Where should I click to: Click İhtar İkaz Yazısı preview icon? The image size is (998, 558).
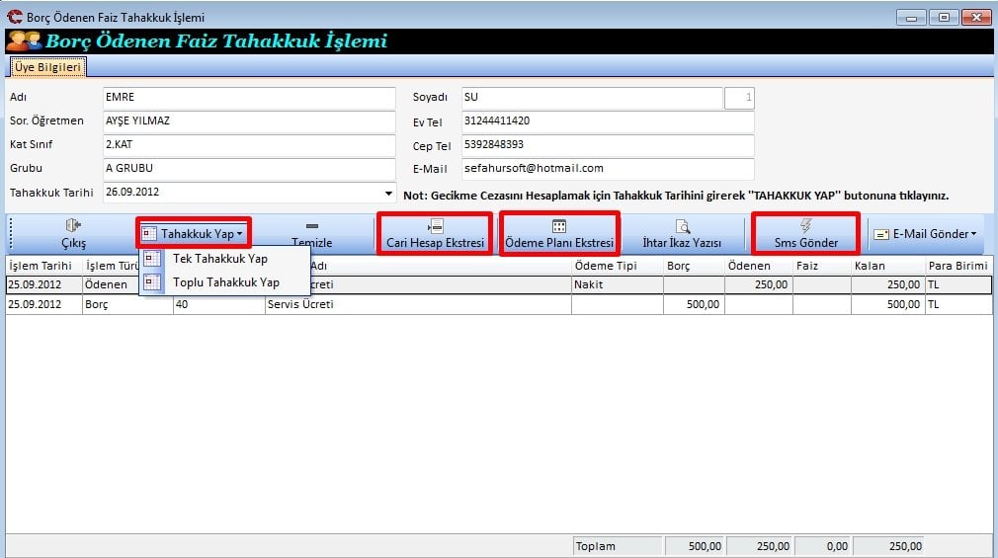pos(682,226)
